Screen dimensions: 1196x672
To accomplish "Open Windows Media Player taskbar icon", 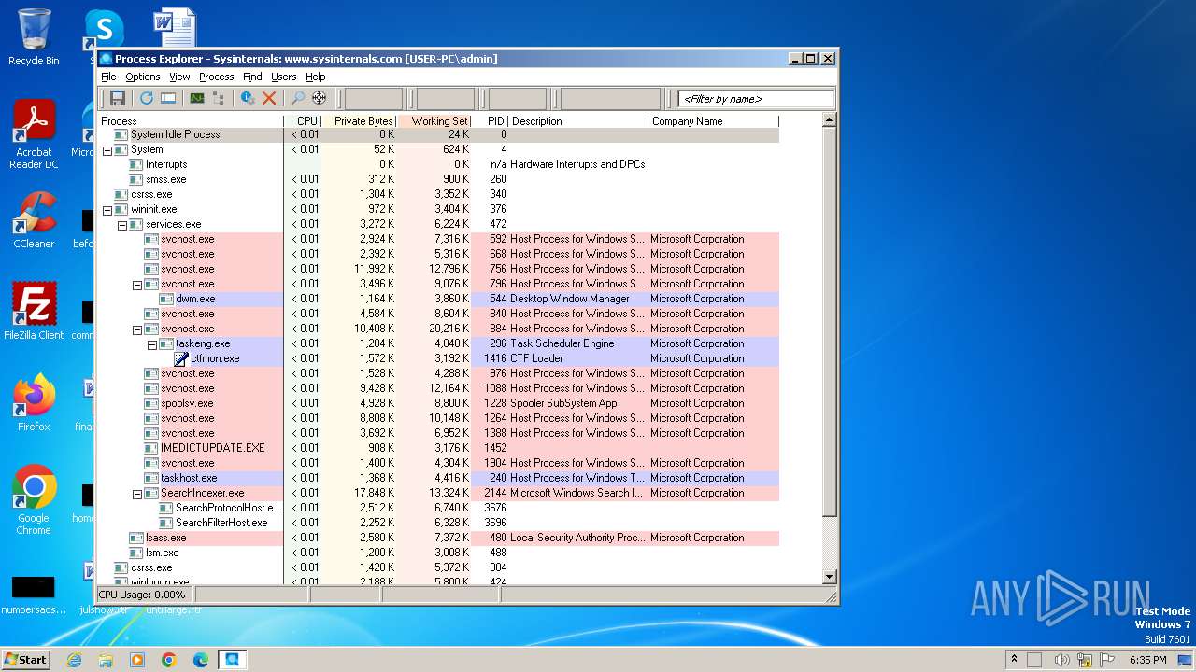I will 137,660.
